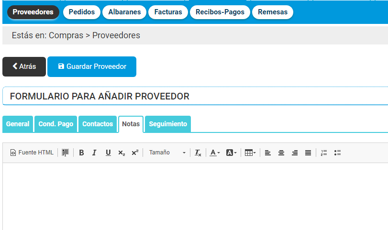Open the Tamaño font size dropdown

tap(167, 153)
